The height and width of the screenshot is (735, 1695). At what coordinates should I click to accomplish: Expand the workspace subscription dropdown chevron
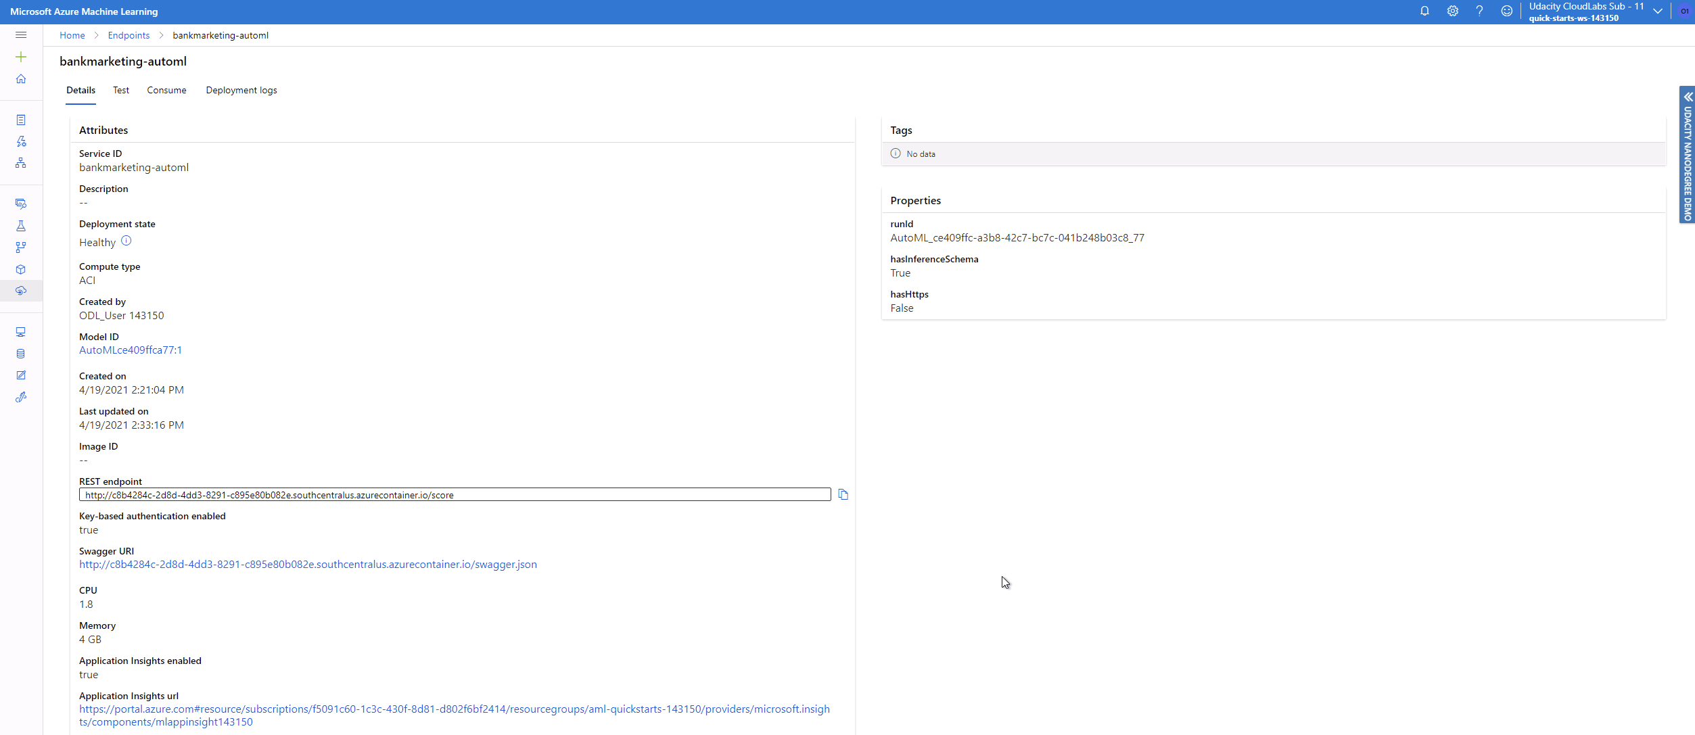click(1658, 11)
